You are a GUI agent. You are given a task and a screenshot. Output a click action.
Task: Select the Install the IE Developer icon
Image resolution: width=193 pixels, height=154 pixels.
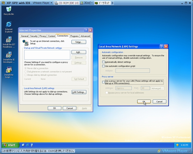click(x=9, y=57)
